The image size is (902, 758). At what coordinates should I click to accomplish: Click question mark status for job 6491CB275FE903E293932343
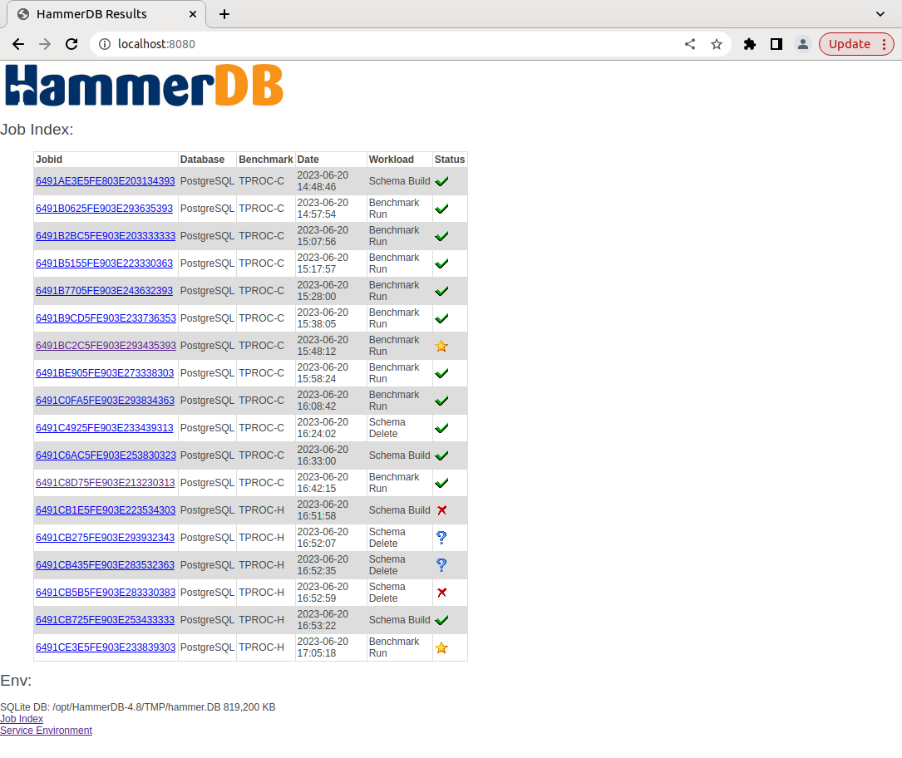(x=441, y=538)
